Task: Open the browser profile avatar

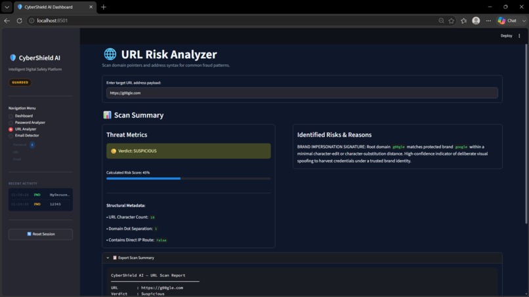Action: coord(476,20)
